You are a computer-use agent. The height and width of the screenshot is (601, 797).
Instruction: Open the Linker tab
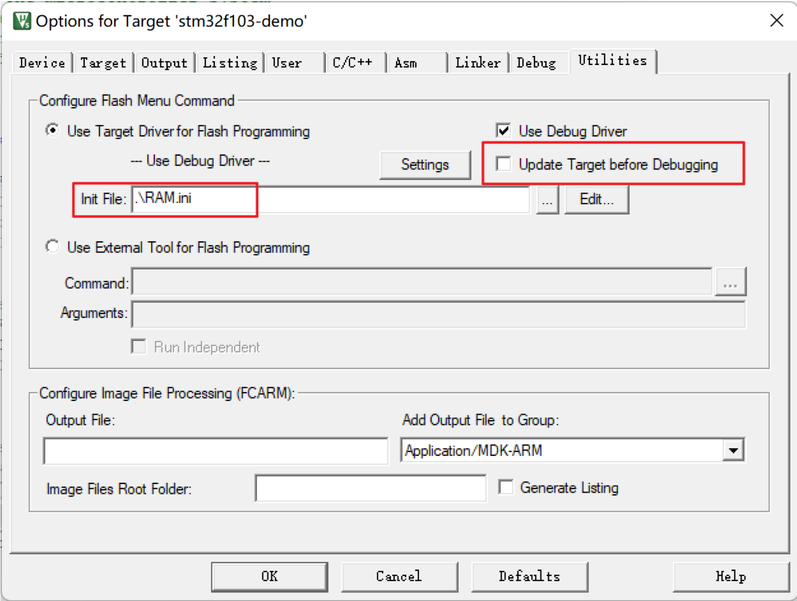pyautogui.click(x=477, y=62)
